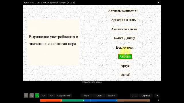Click the brown segment 2 of progress bar

click(133, 100)
